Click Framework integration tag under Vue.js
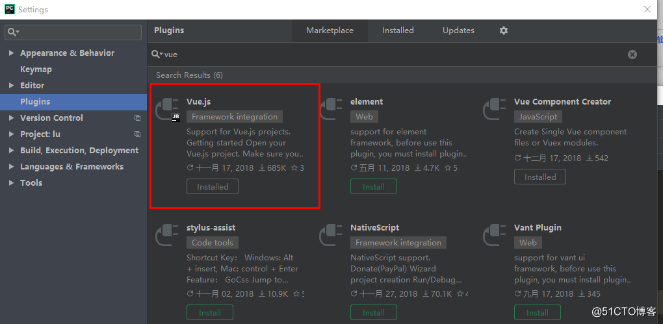 tap(235, 117)
